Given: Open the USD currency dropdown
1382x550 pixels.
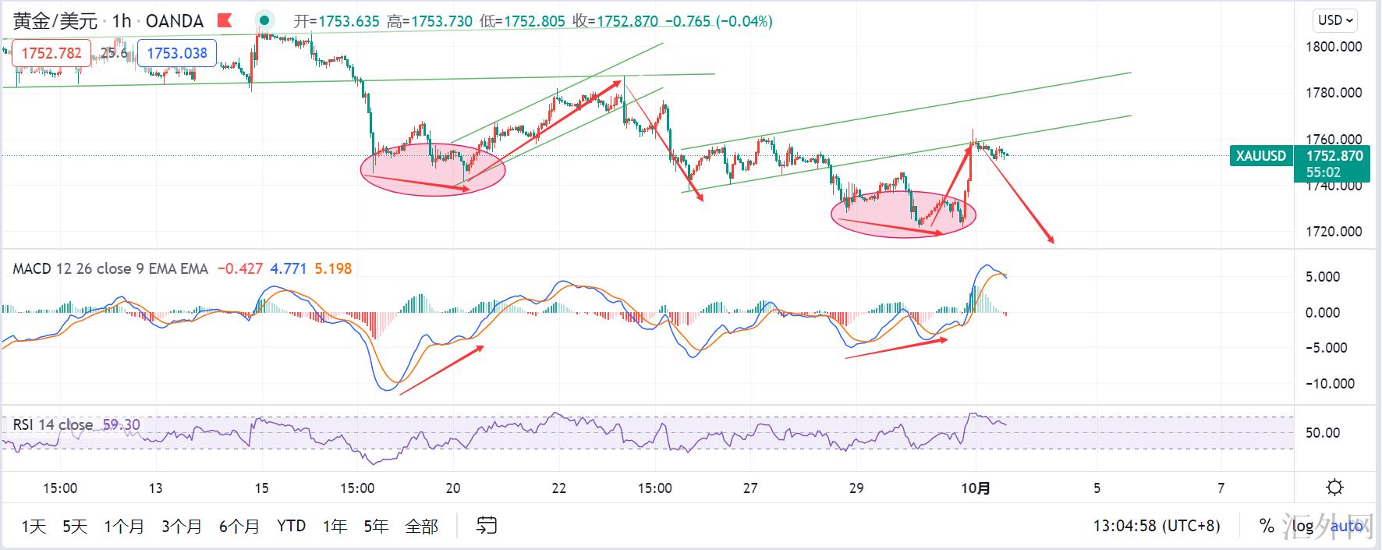Looking at the screenshot, I should pyautogui.click(x=1335, y=20).
